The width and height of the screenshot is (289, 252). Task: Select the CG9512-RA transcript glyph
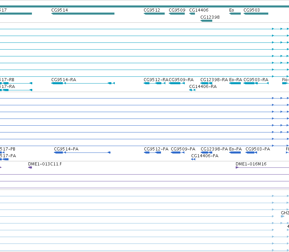click(155, 83)
